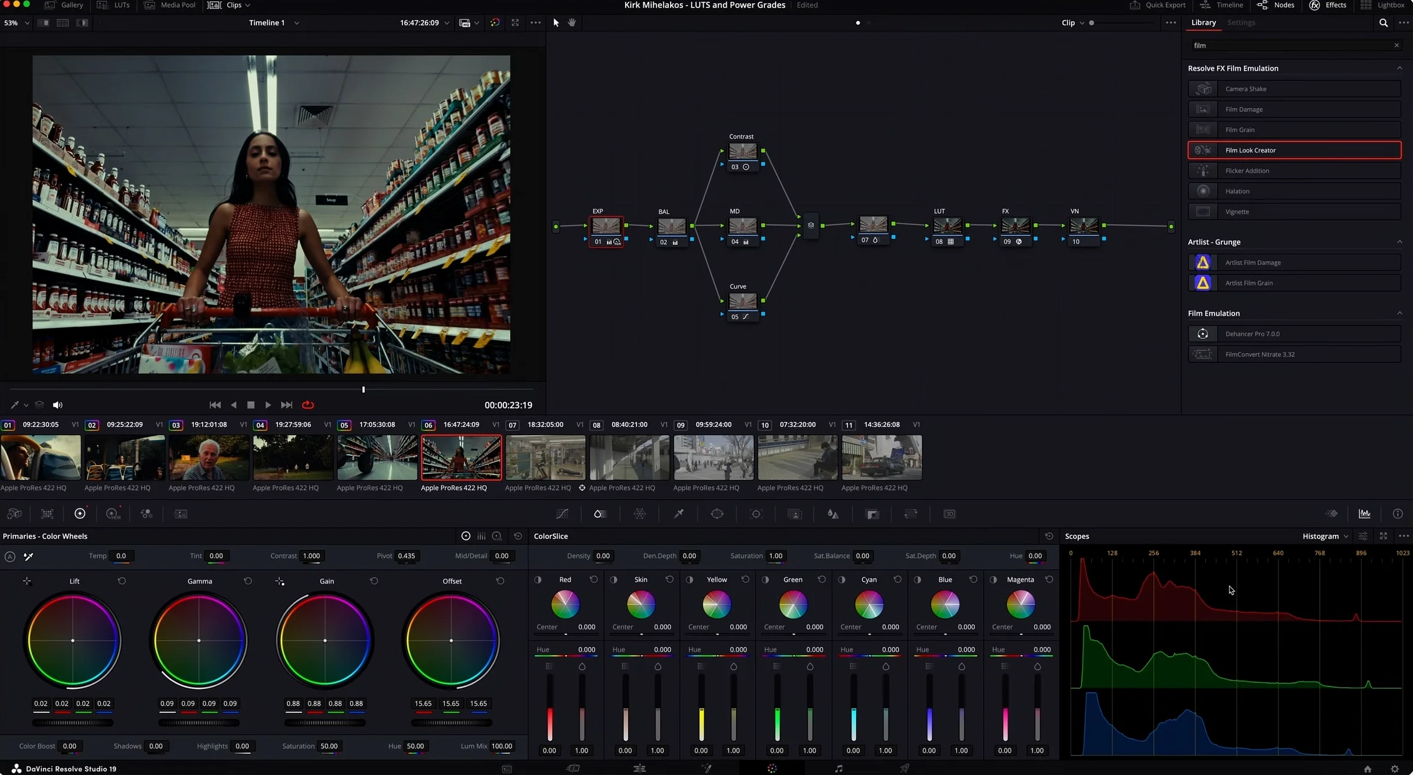Image resolution: width=1413 pixels, height=775 pixels.
Task: Open the Scopes palette icon
Action: point(1364,514)
